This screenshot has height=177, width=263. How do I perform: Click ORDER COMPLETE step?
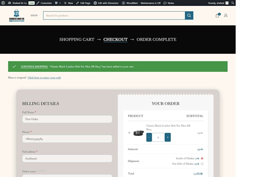[x=156, y=39]
